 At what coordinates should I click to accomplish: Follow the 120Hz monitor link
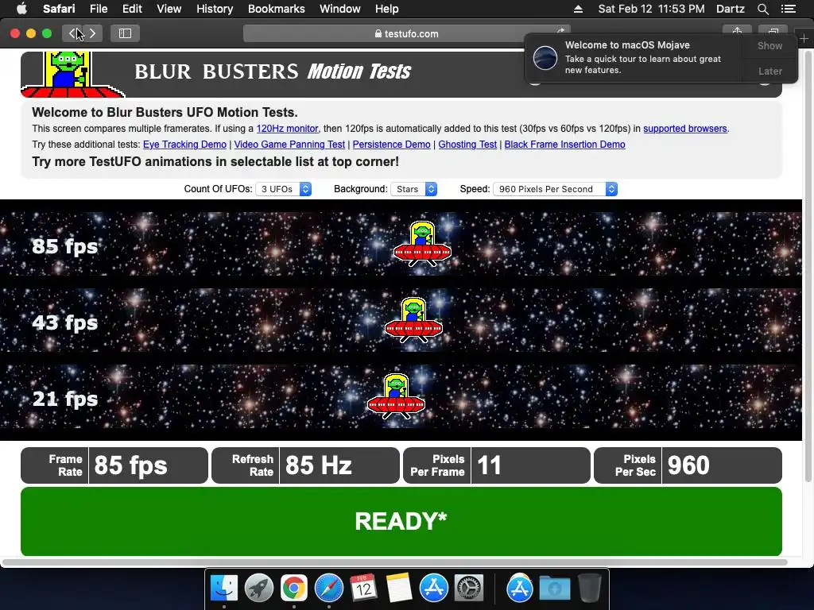(287, 129)
